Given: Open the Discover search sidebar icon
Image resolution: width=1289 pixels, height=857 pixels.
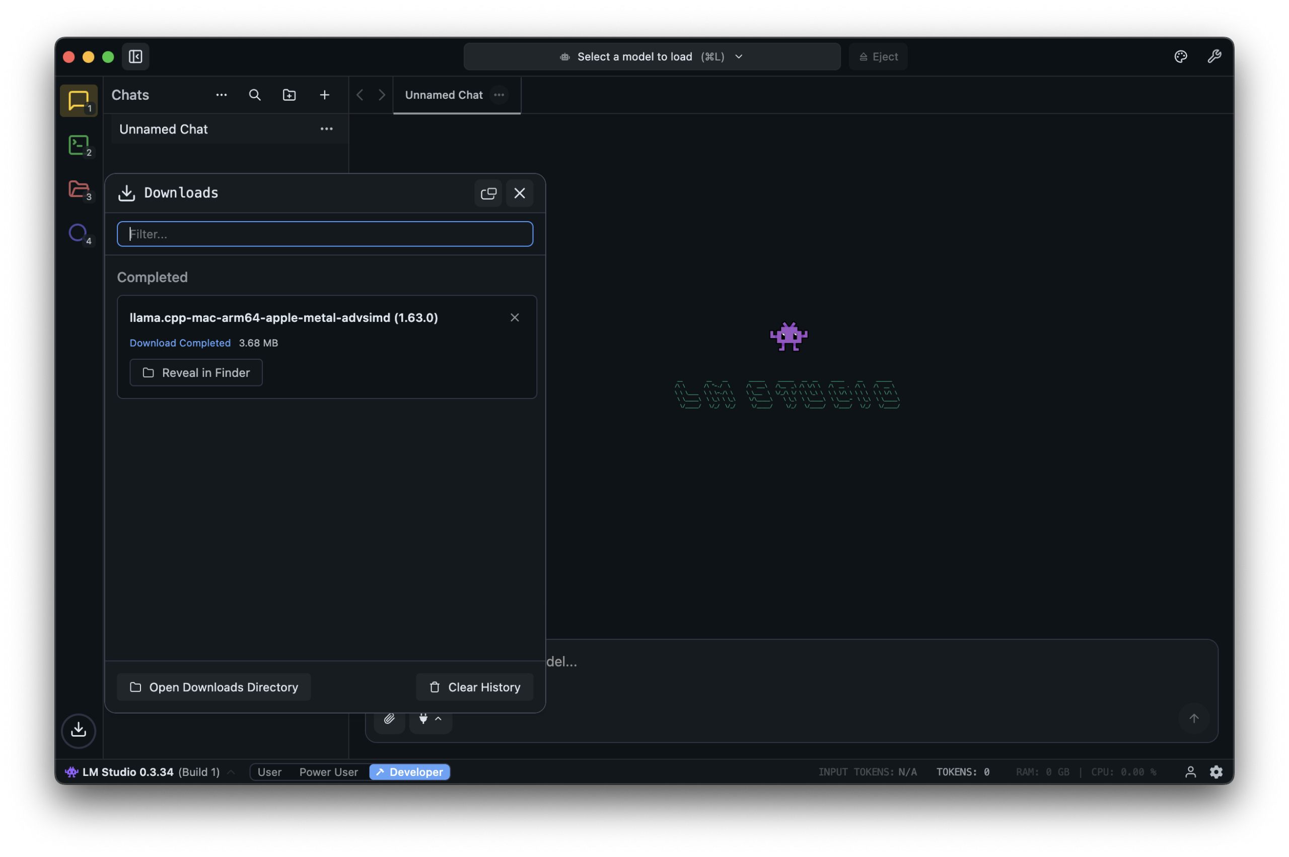Looking at the screenshot, I should 78,233.
